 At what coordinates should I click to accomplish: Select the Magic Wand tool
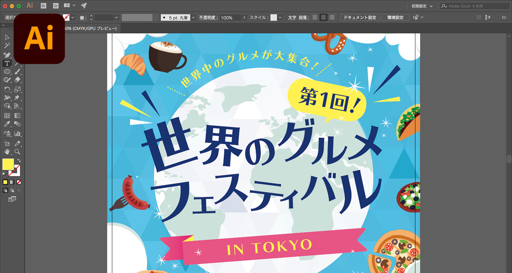[x=7, y=46]
